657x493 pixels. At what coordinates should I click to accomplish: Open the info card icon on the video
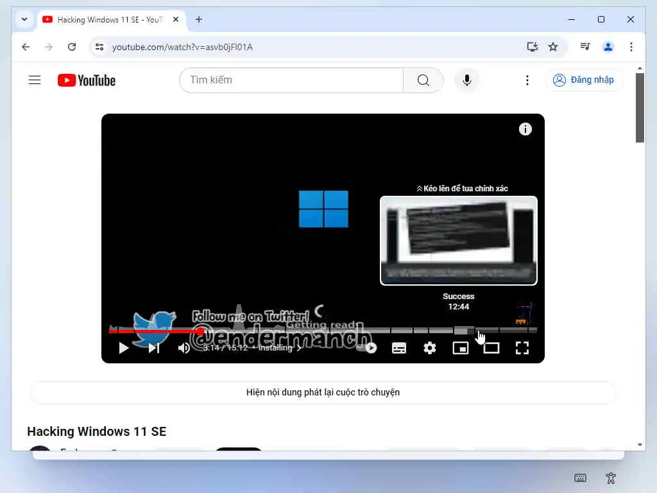point(525,129)
